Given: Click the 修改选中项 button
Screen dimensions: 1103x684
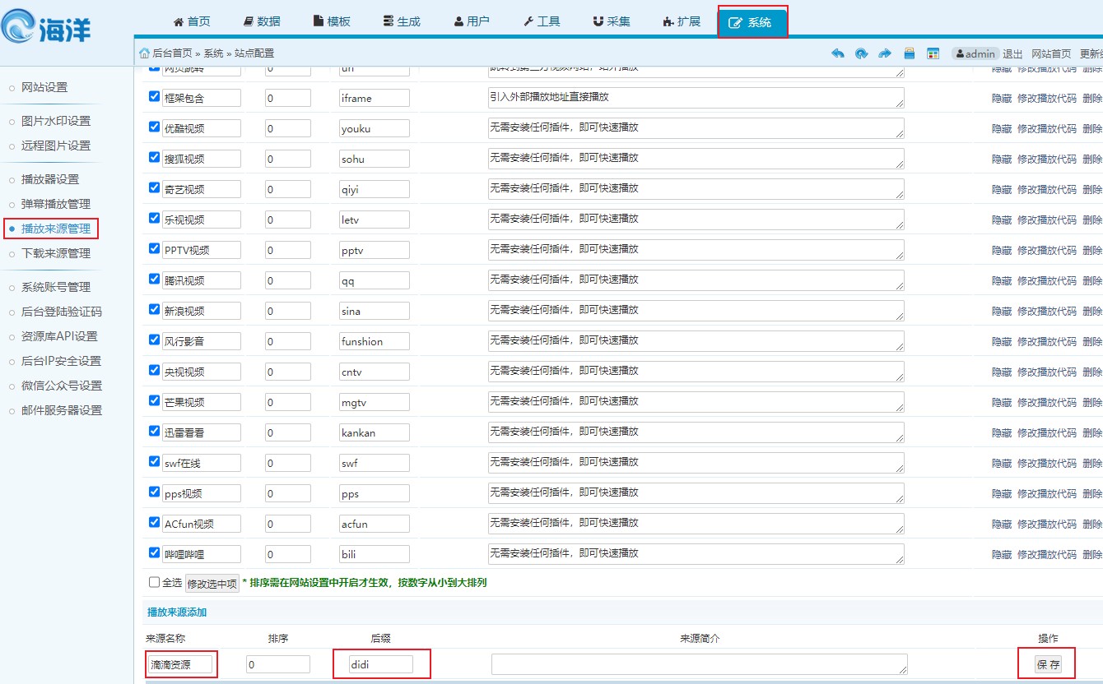Looking at the screenshot, I should 212,584.
